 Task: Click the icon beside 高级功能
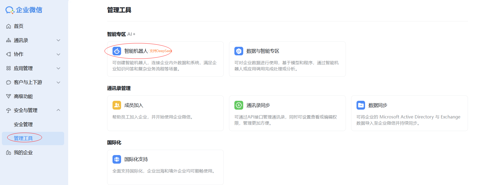(x=9, y=96)
